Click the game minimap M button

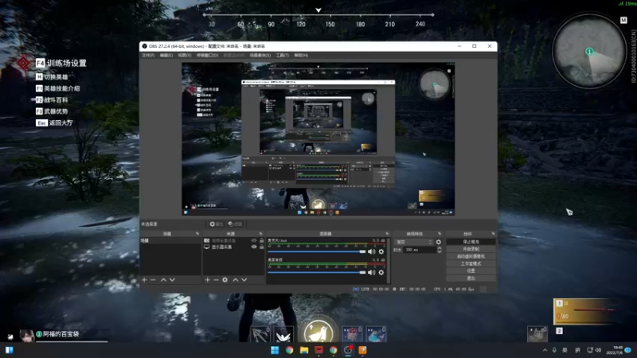(623, 21)
